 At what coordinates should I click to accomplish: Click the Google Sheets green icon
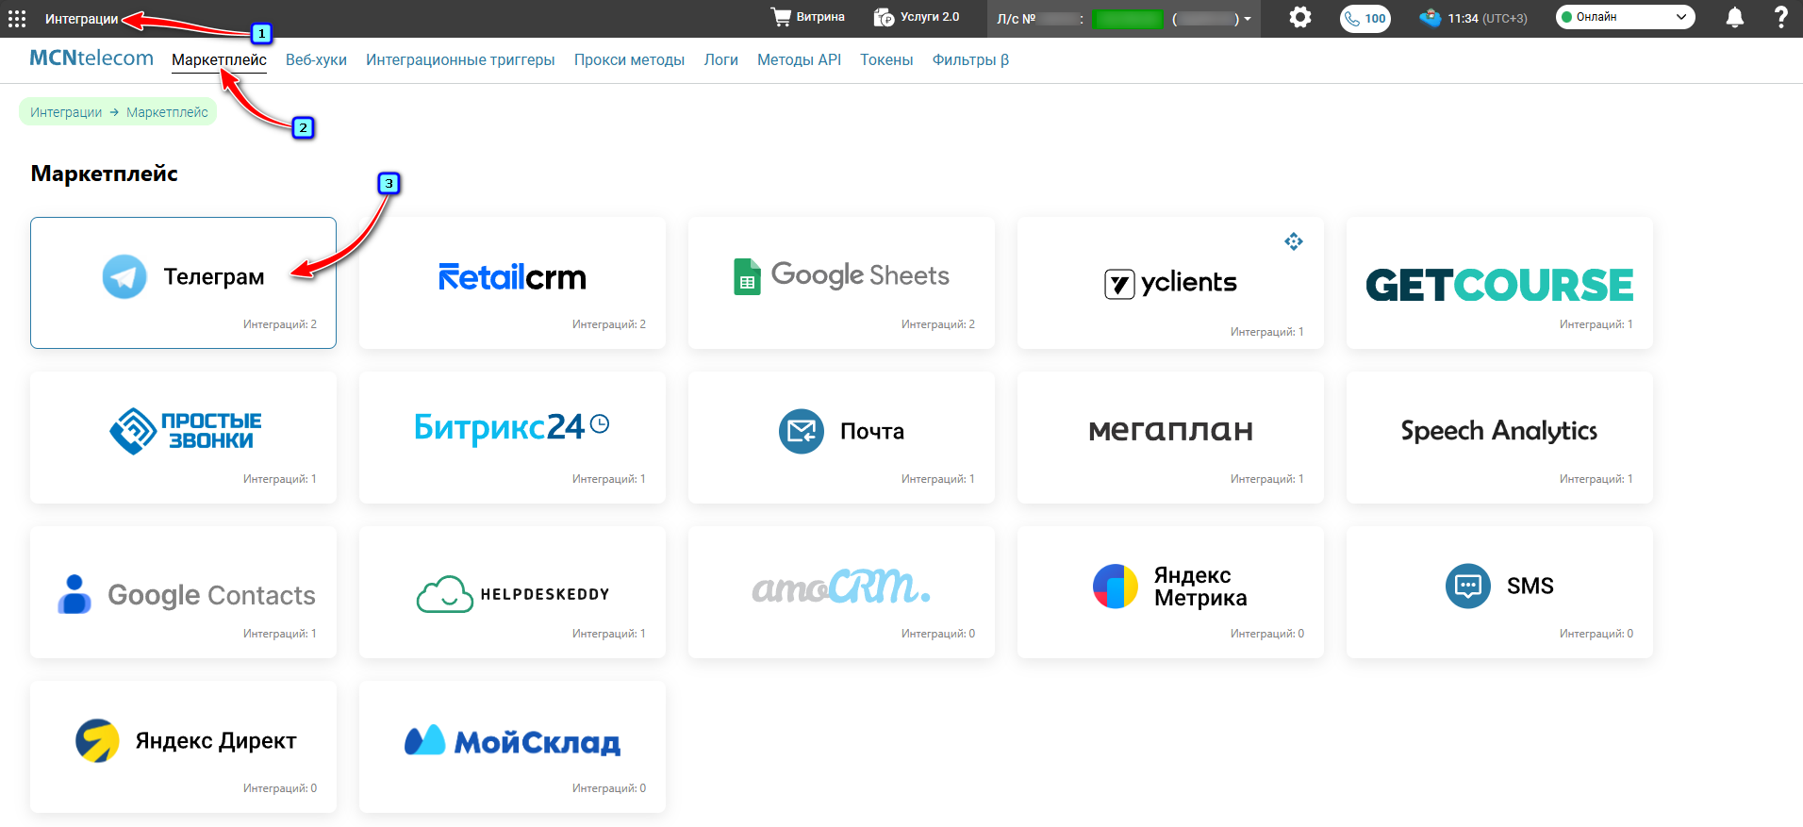[x=747, y=276]
